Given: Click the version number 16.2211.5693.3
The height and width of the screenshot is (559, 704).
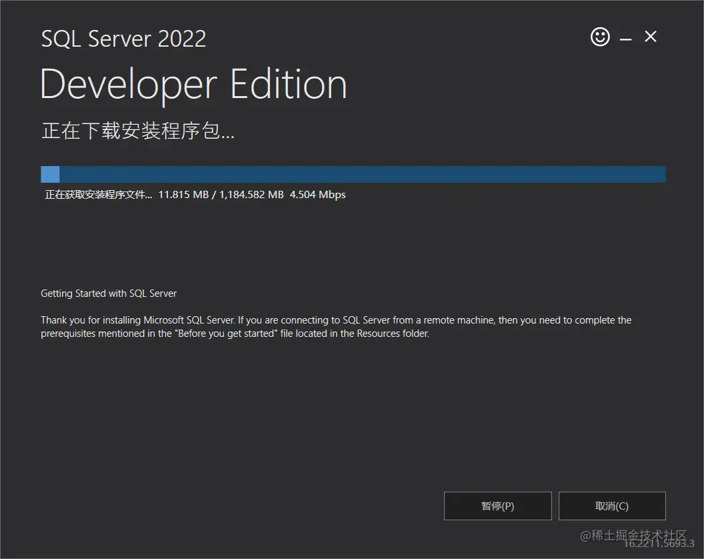Looking at the screenshot, I should [659, 544].
